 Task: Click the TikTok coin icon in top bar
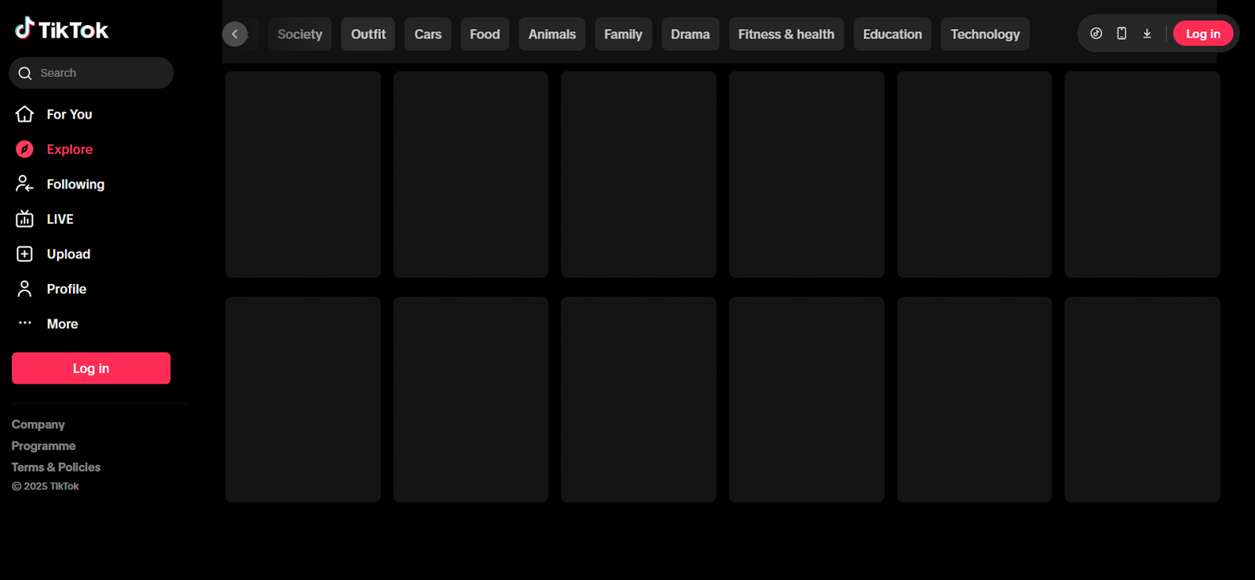(x=1096, y=34)
